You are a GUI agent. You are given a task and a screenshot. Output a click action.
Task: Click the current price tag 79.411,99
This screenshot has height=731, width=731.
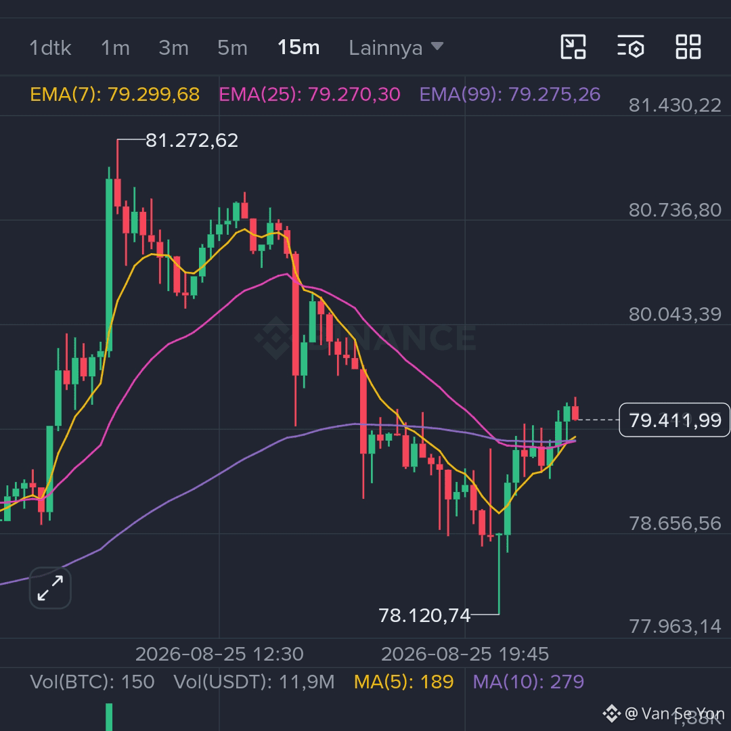tap(674, 420)
